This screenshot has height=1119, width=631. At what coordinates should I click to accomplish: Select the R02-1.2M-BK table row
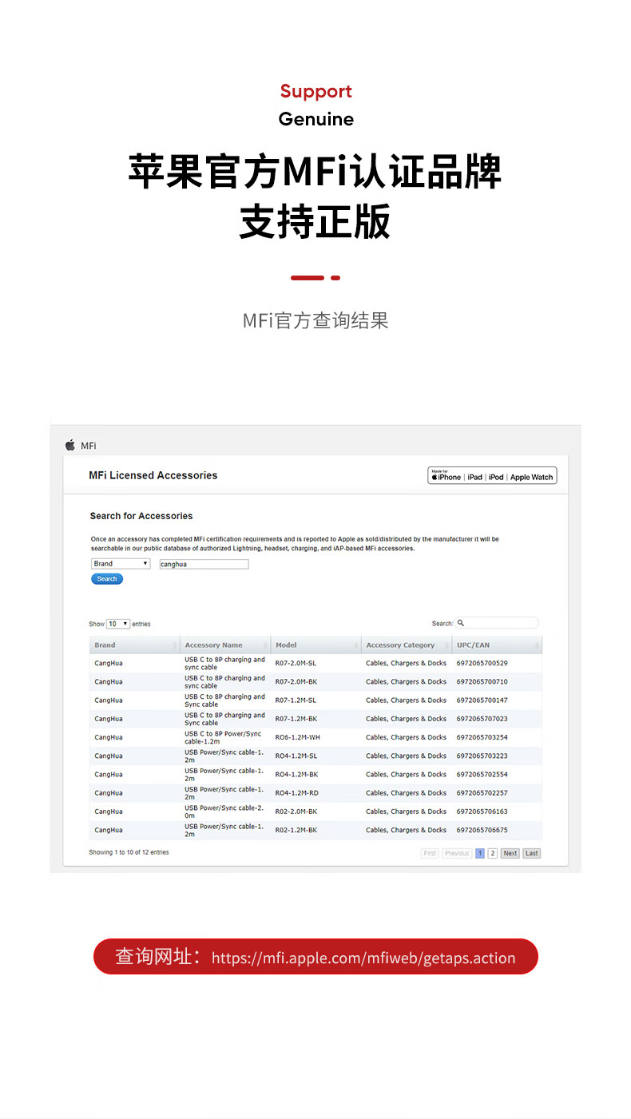[315, 830]
